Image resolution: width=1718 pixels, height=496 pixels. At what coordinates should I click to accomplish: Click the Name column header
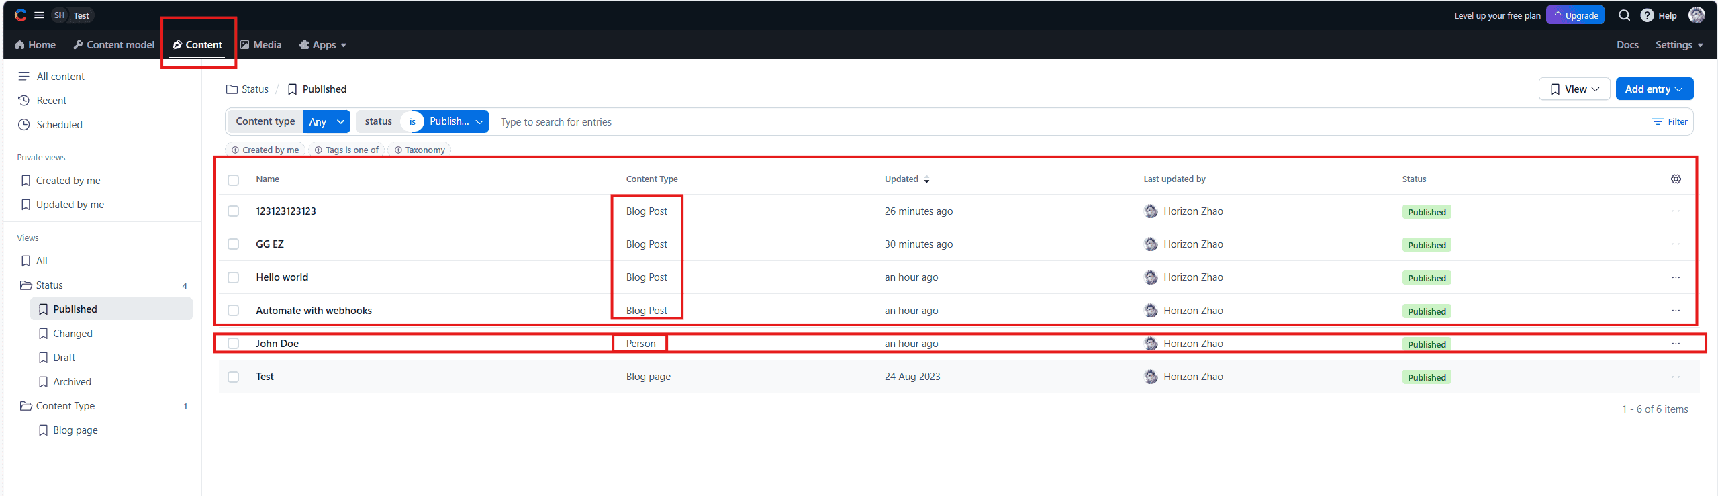point(267,179)
